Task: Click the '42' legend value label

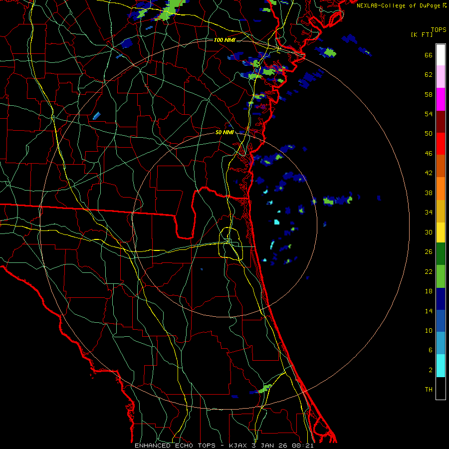Action: pos(429,173)
